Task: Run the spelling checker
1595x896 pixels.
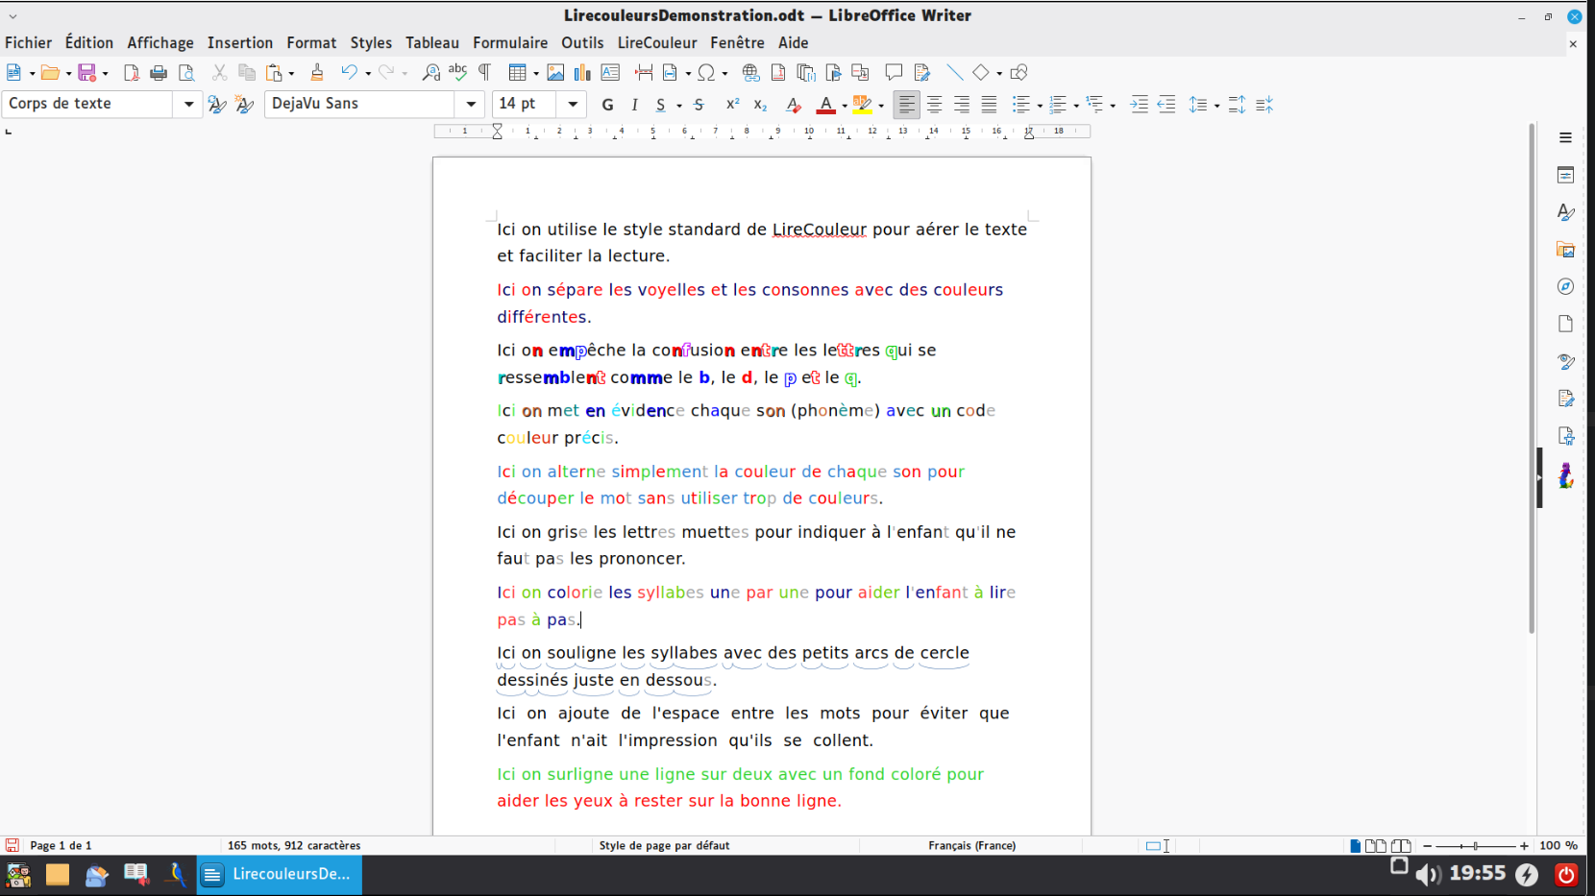Action: 458,72
